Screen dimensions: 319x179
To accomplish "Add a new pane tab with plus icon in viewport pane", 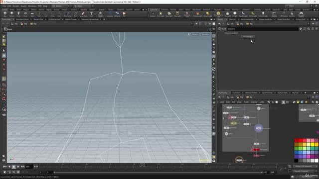I will click(x=104, y=19).
